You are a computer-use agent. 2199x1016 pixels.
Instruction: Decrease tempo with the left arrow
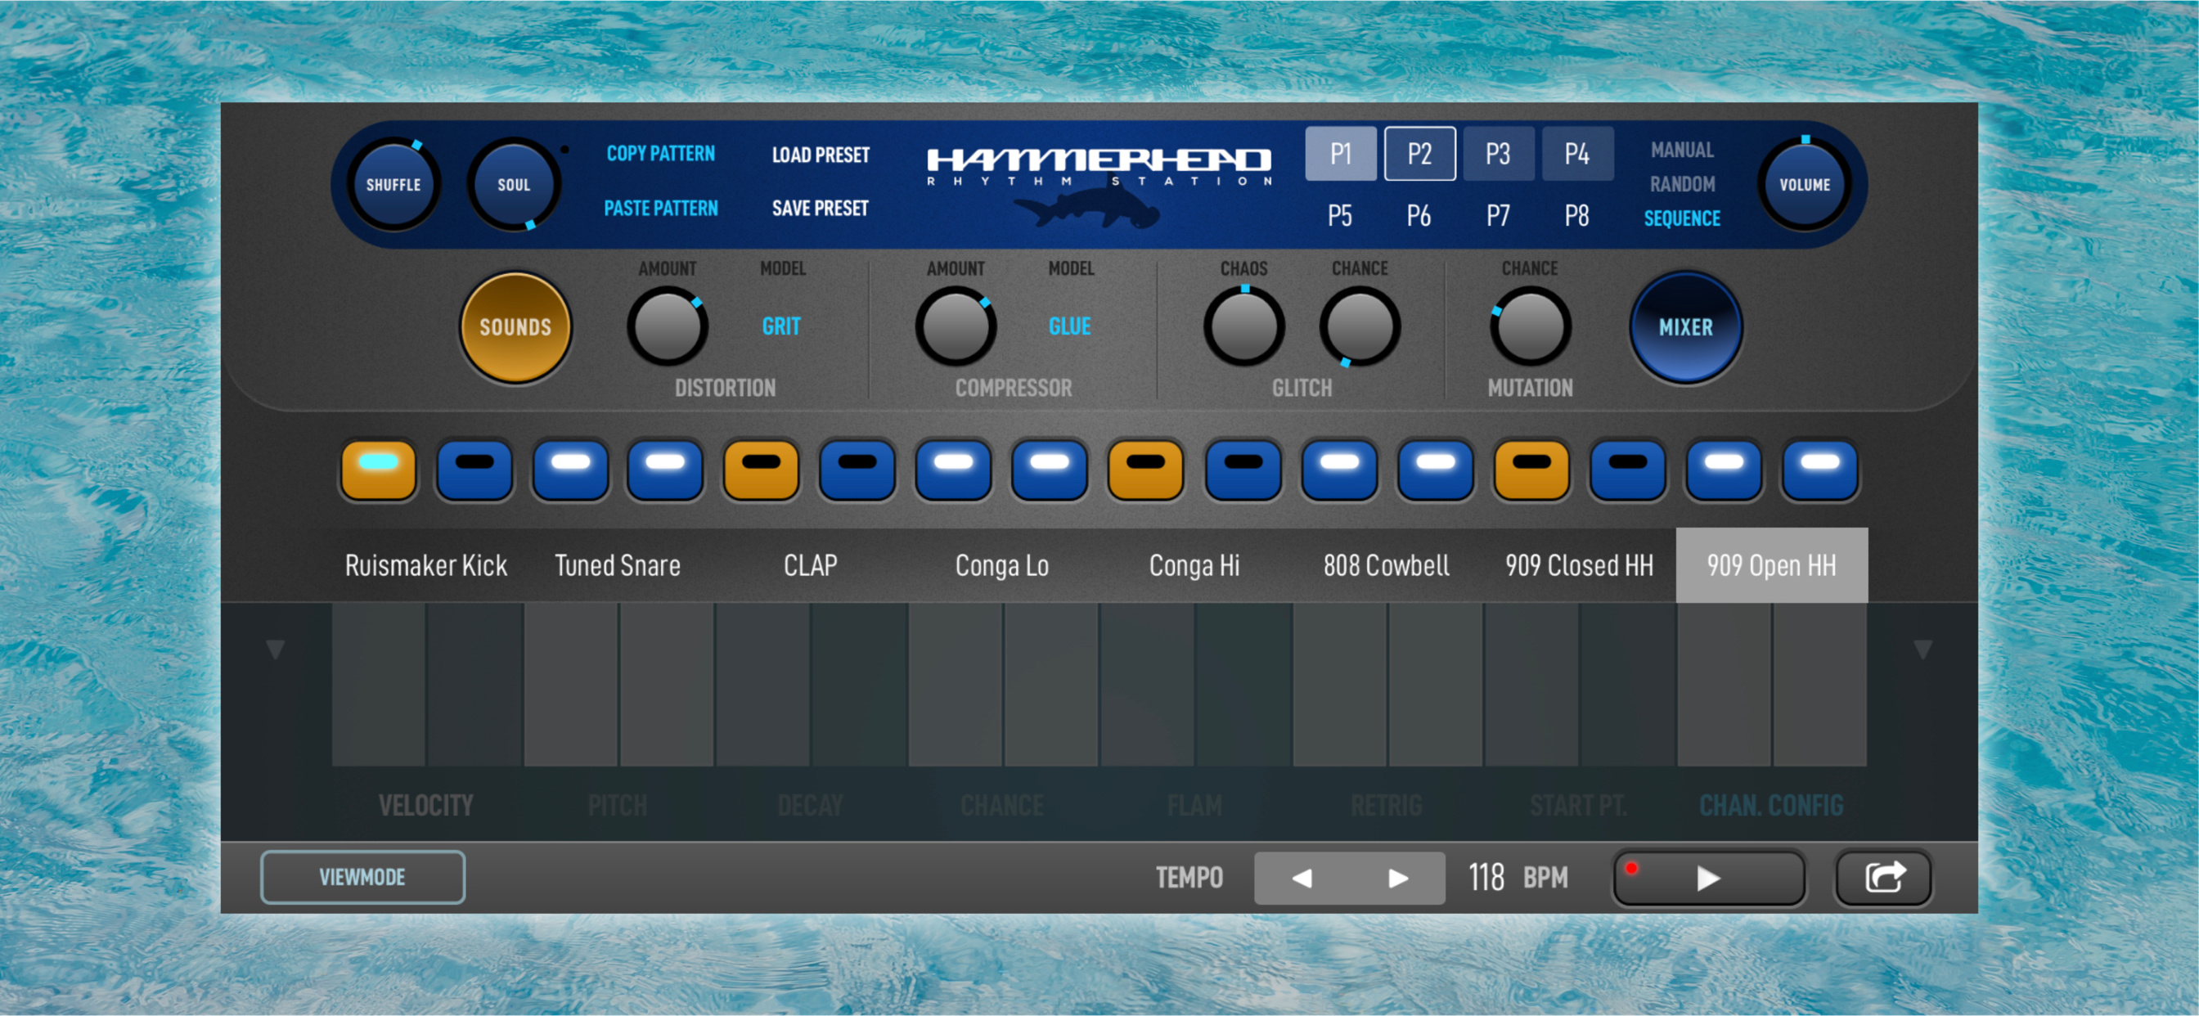tap(1302, 878)
